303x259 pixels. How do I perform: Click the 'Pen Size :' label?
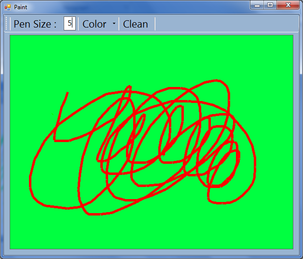(x=35, y=24)
